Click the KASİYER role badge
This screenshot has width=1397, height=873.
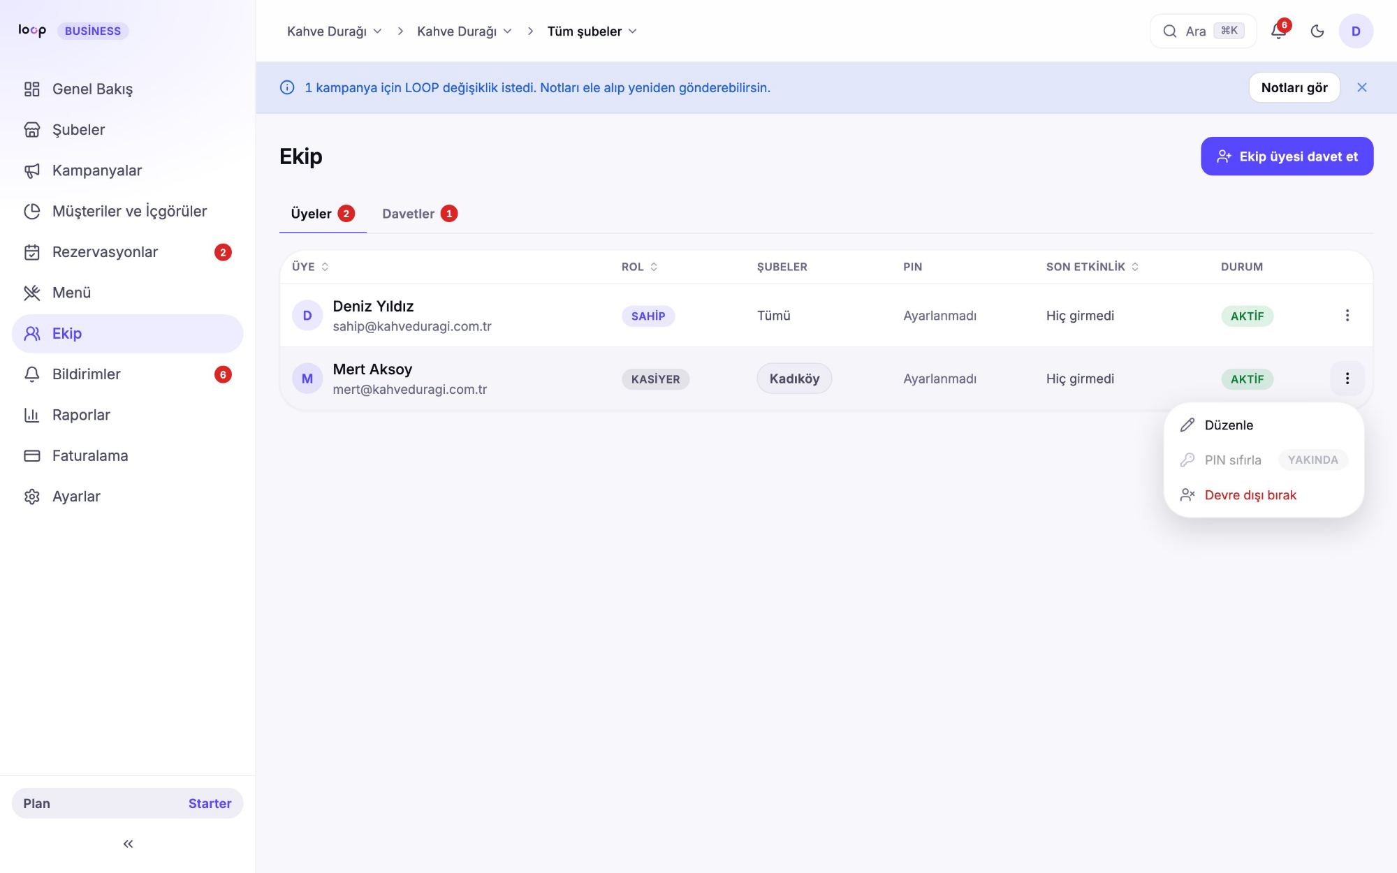click(655, 379)
